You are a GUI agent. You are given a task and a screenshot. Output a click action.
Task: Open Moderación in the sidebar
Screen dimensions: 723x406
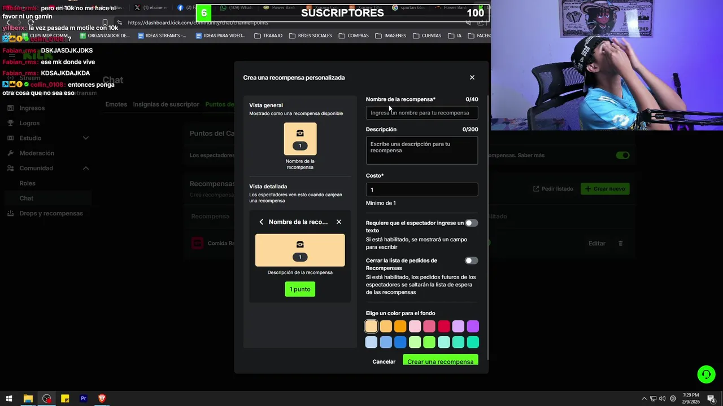(x=37, y=153)
